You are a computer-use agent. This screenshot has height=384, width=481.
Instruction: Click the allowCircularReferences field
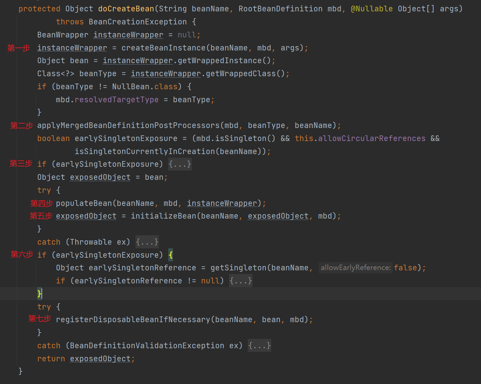pos(372,139)
